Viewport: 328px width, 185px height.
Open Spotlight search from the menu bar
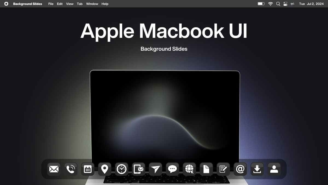[x=278, y=4]
